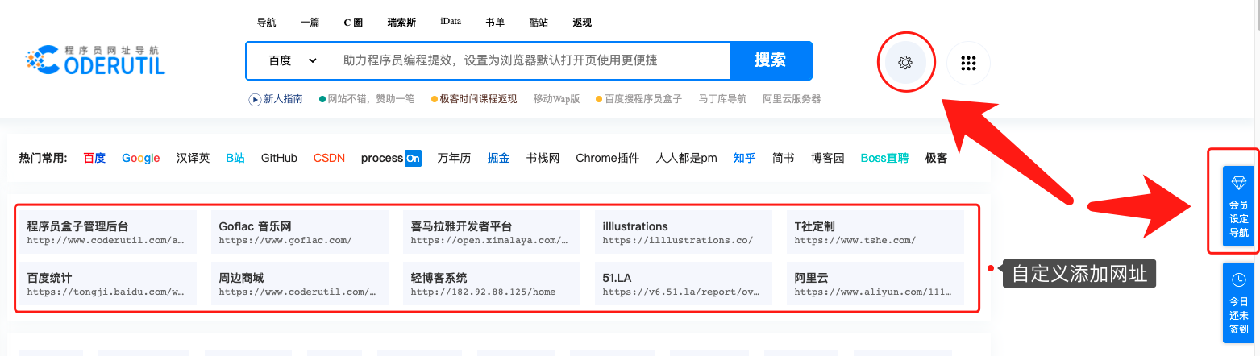Open the 万年历 link
The width and height of the screenshot is (1260, 356).
coord(454,158)
